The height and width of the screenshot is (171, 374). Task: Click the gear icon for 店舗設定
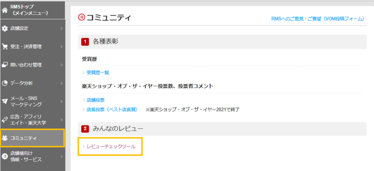click(x=4, y=28)
